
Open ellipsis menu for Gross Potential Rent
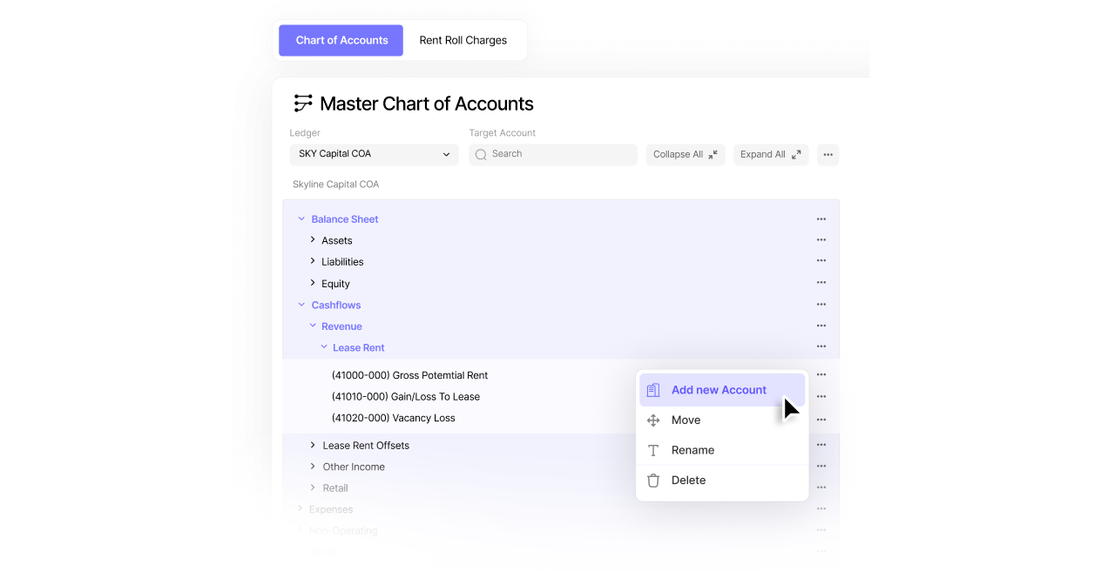click(x=821, y=375)
